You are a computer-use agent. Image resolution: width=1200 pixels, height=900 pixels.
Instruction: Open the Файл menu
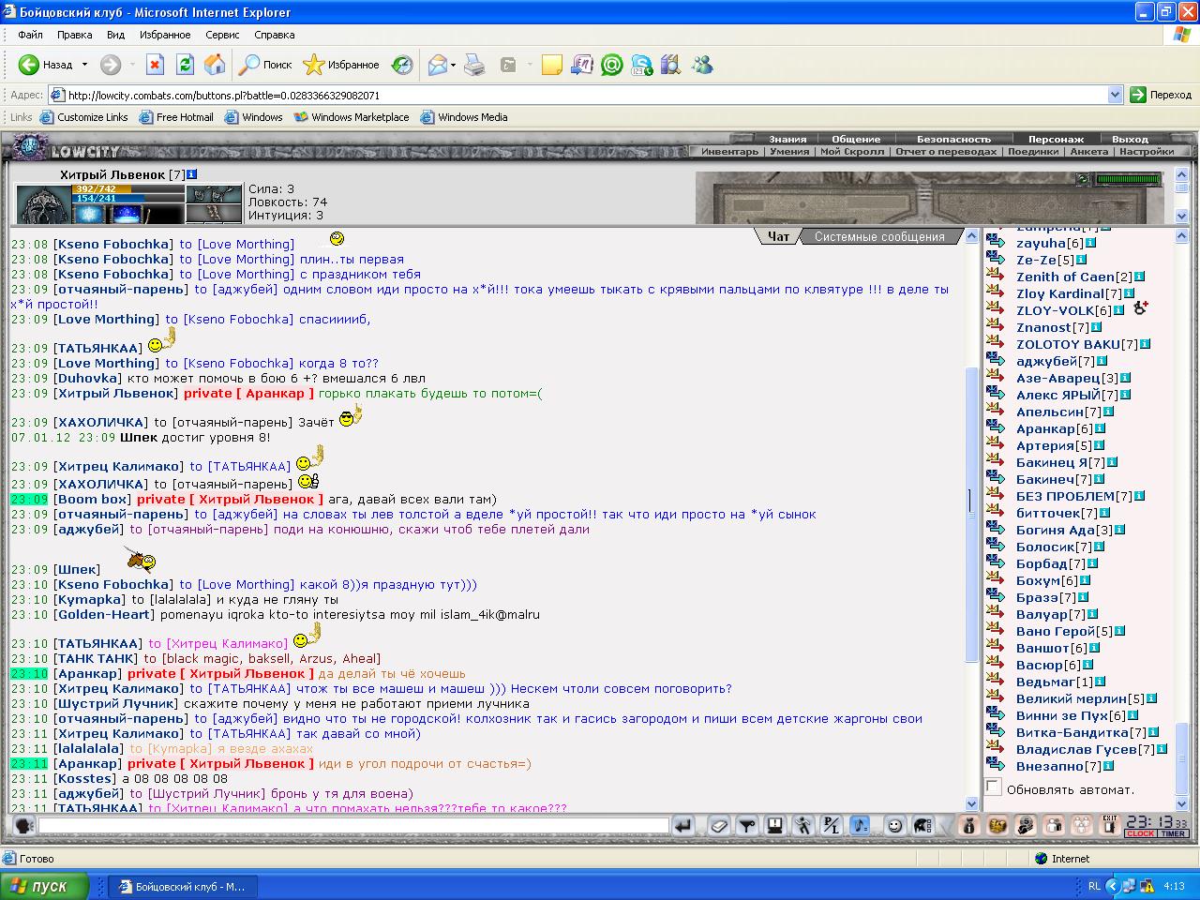click(x=30, y=35)
